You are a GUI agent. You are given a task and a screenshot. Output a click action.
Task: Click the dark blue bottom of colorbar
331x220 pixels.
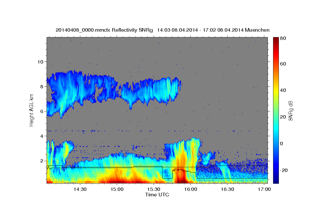tap(276, 181)
